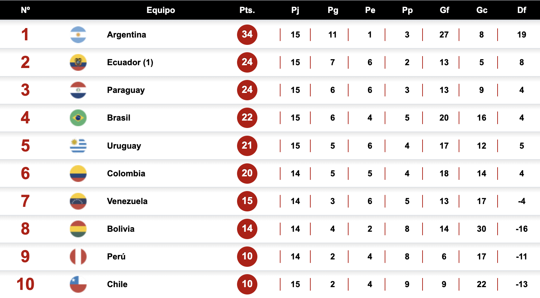Click the Bolivia flag icon
This screenshot has height=298, width=540.
(78, 229)
